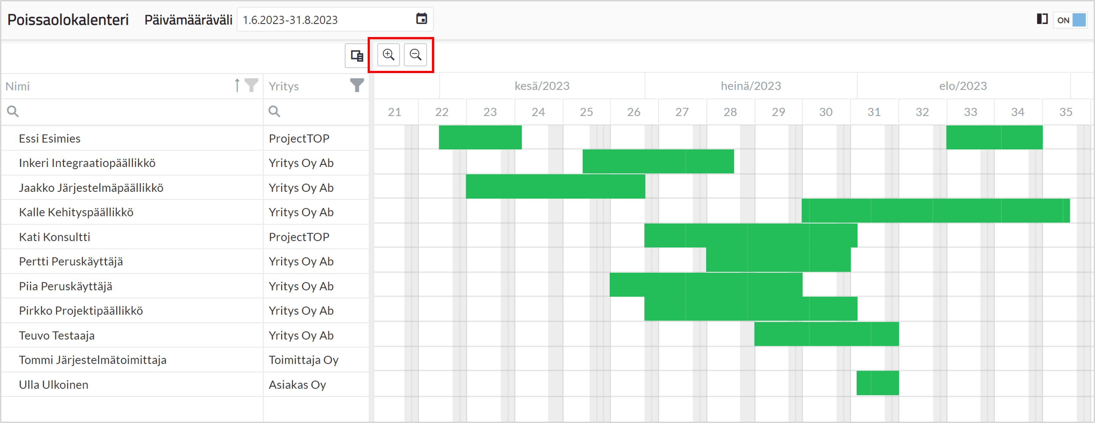Image resolution: width=1095 pixels, height=423 pixels.
Task: Click the Nimi column header
Action: click(132, 86)
